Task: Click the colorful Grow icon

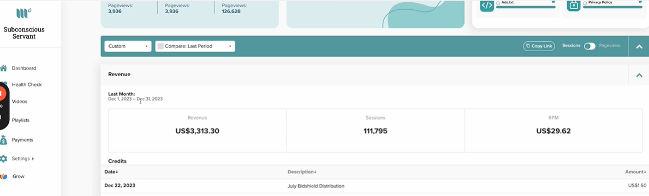Action: tap(3, 176)
